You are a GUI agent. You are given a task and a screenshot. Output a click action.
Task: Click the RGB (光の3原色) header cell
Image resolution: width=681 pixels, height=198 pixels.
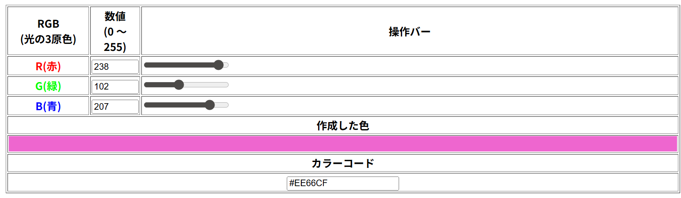(48, 32)
